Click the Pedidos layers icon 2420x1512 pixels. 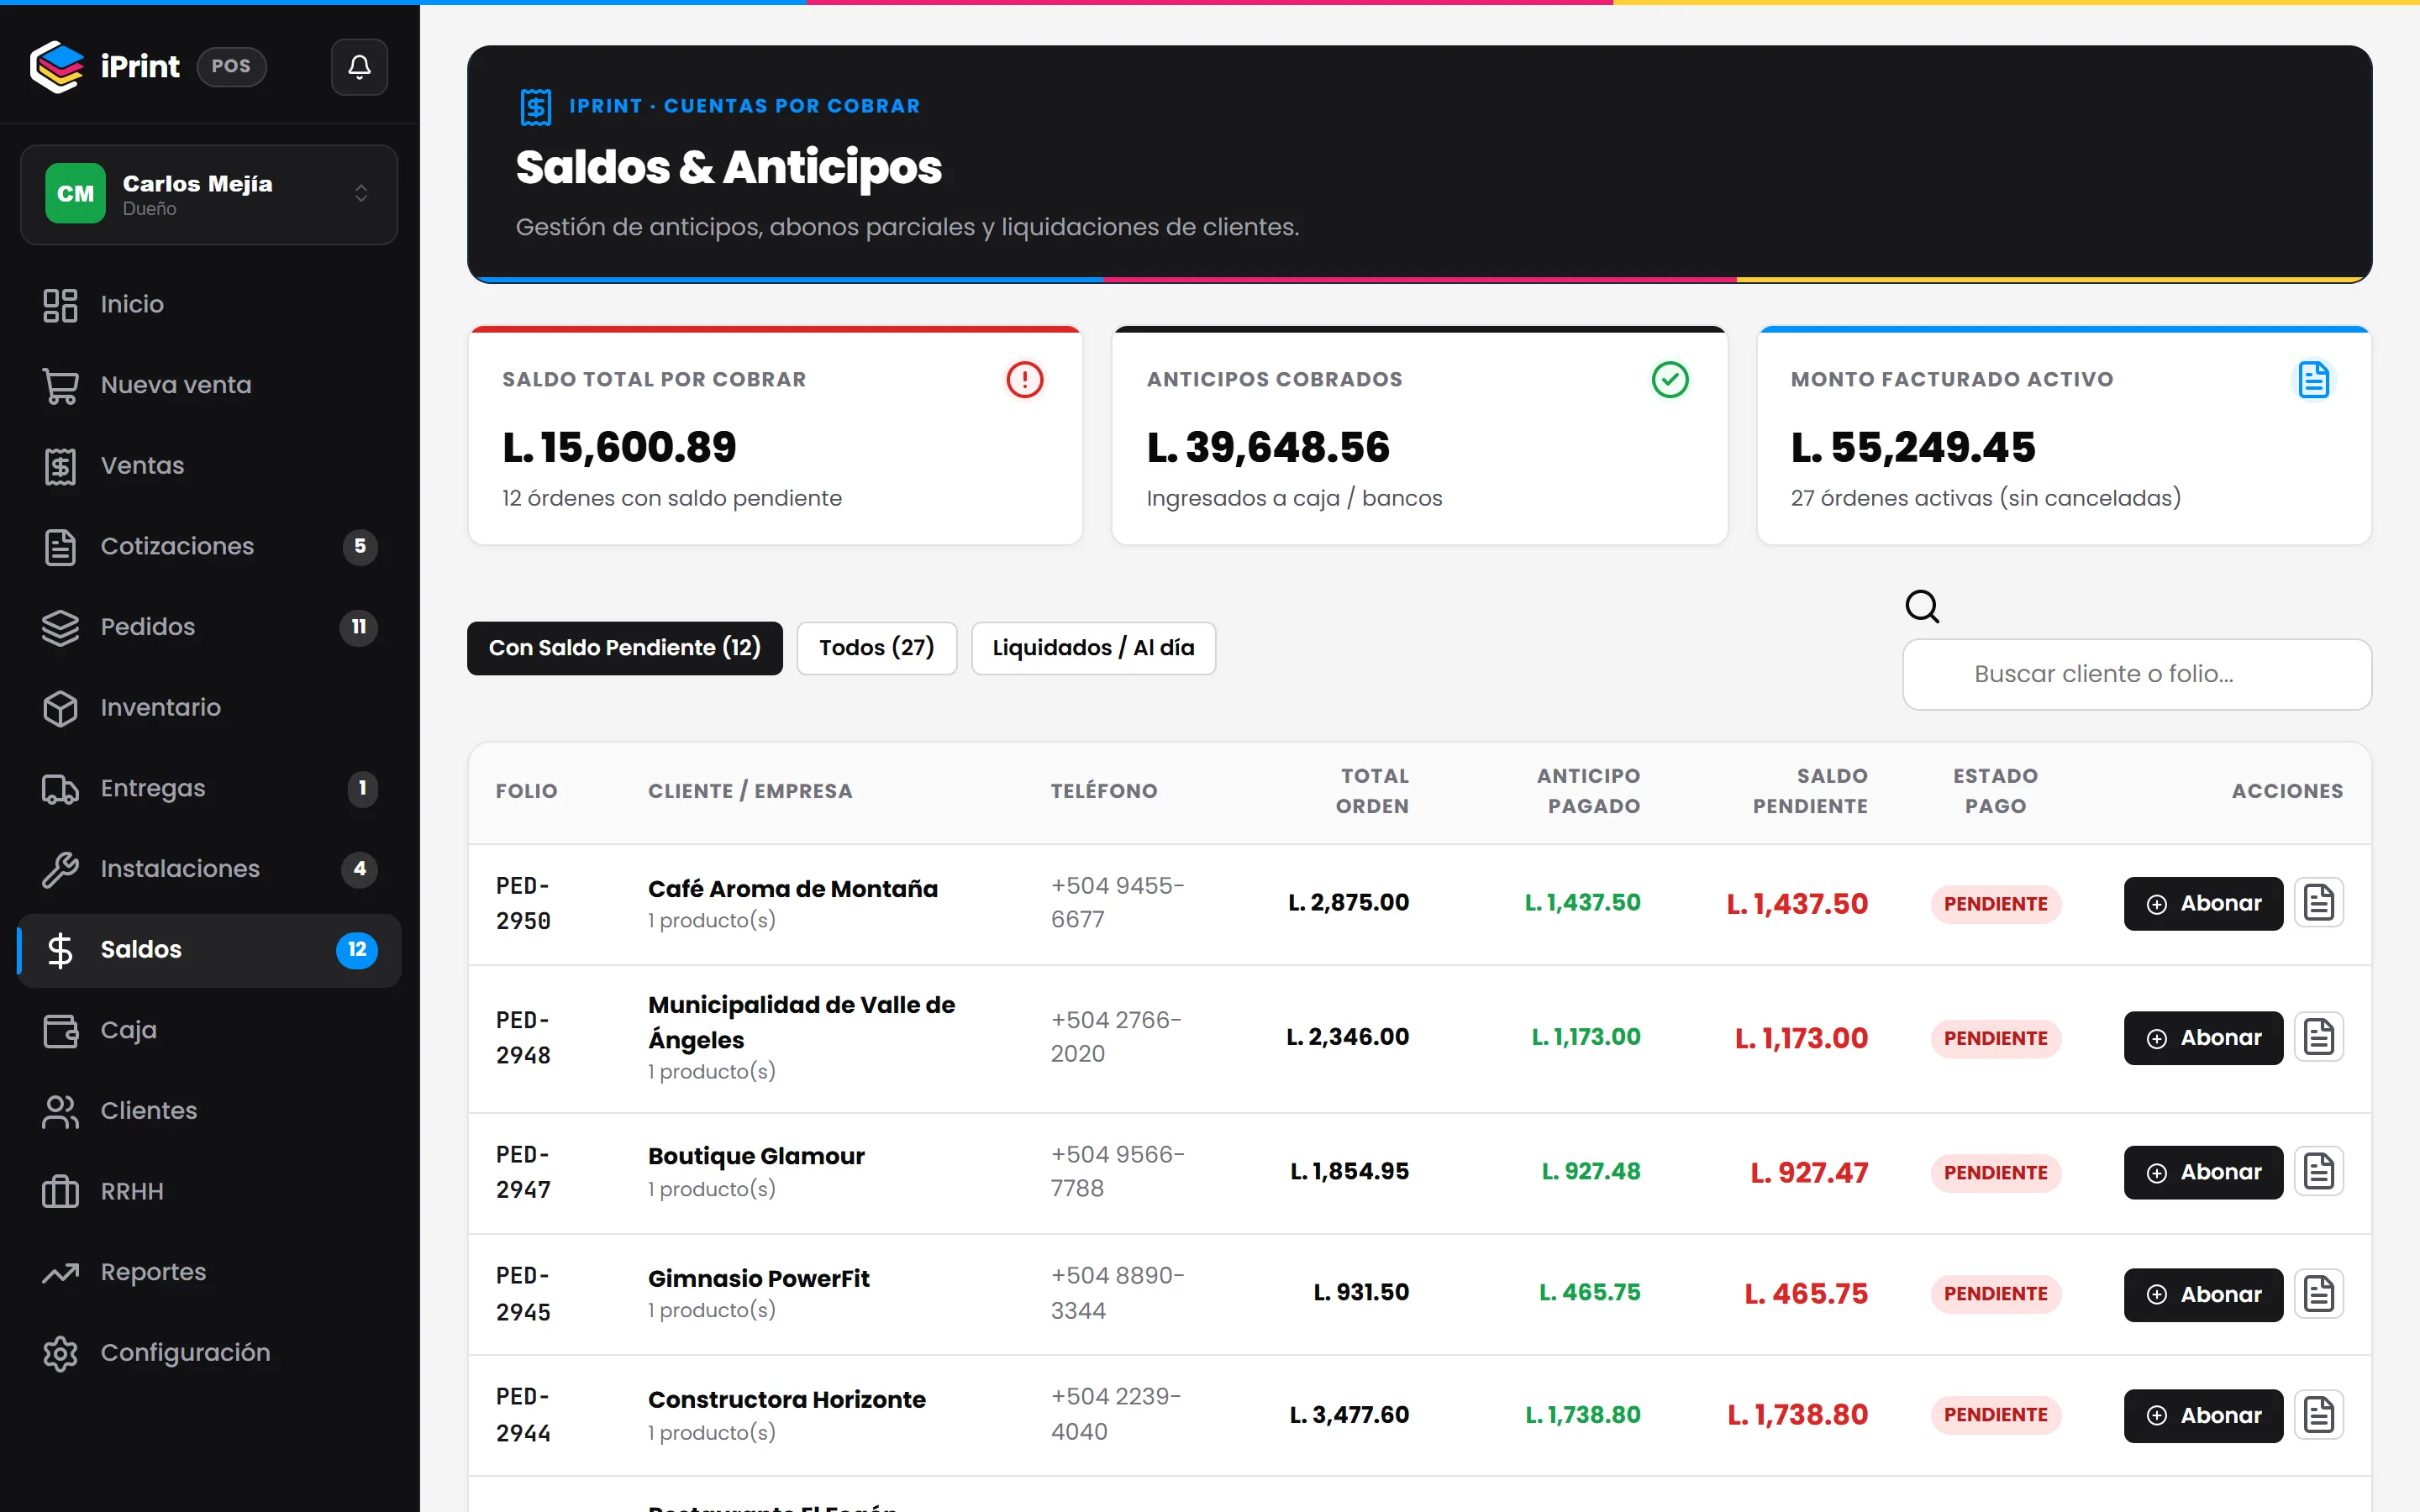[60, 628]
